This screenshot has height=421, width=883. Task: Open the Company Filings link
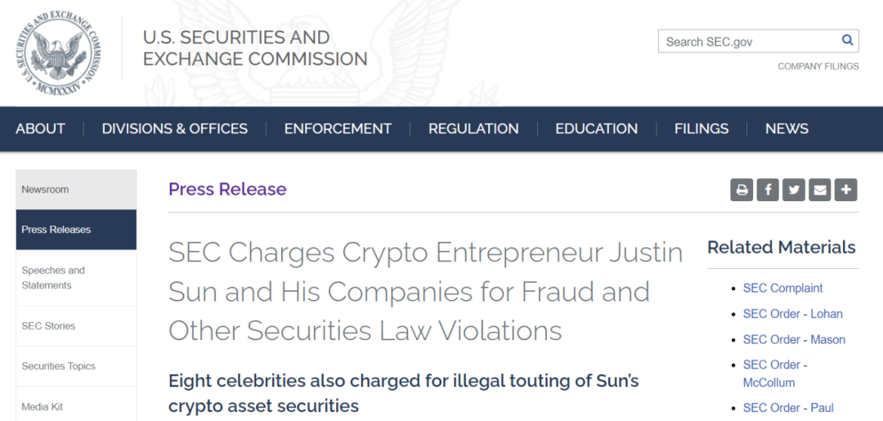[818, 66]
